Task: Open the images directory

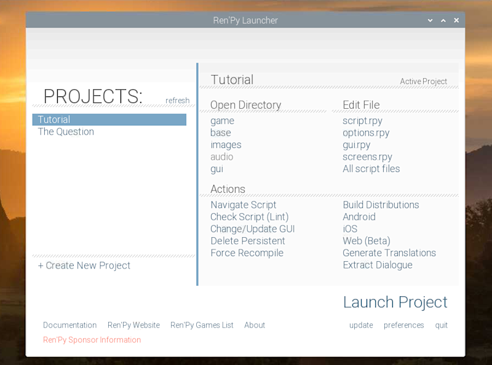Action: tap(226, 145)
